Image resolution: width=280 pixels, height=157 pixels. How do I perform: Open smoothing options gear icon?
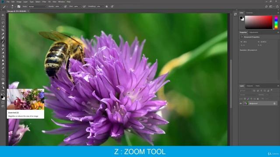pos(107,7)
